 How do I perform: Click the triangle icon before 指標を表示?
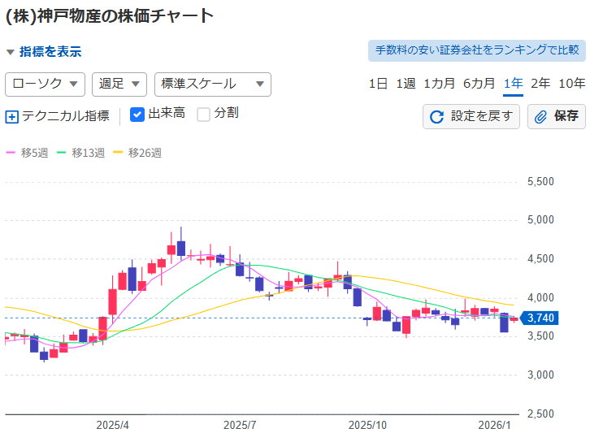click(x=11, y=52)
